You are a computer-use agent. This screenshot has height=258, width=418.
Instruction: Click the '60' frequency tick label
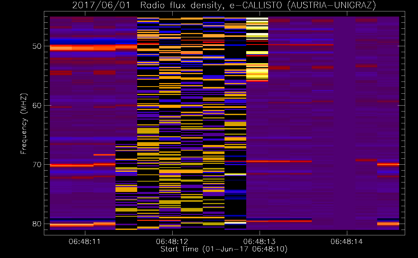click(x=37, y=105)
